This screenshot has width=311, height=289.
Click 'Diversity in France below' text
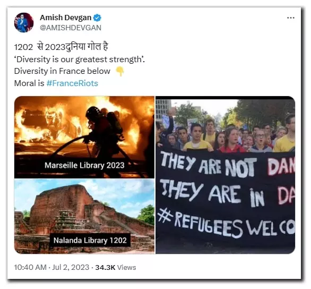(x=62, y=71)
